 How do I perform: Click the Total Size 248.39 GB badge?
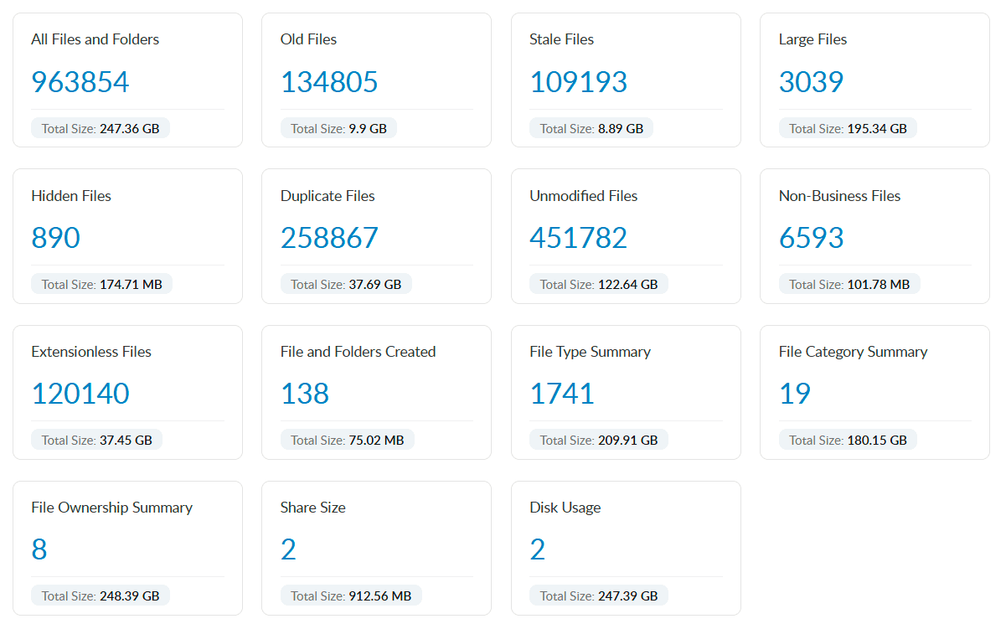tap(101, 595)
